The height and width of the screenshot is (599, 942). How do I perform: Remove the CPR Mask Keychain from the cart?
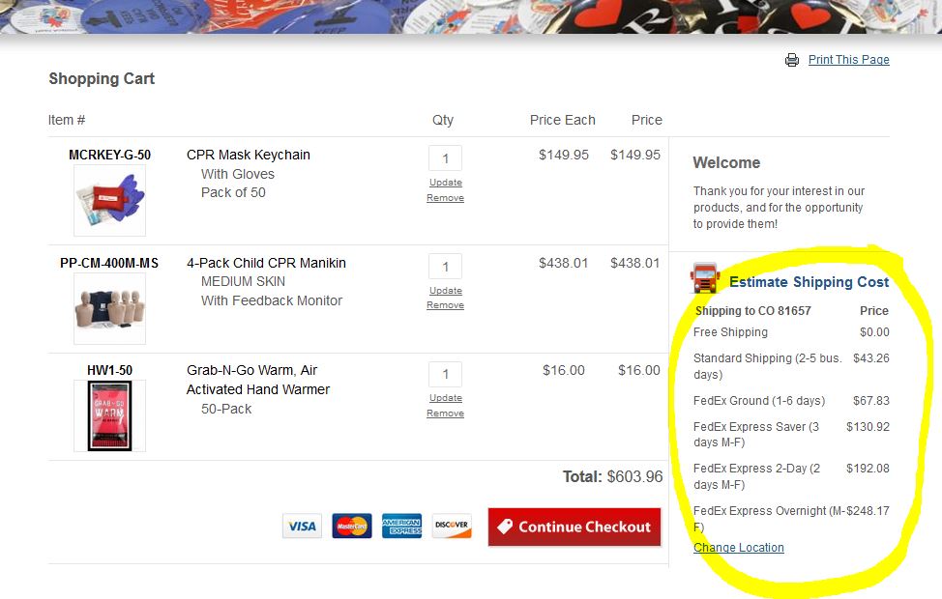click(x=445, y=197)
